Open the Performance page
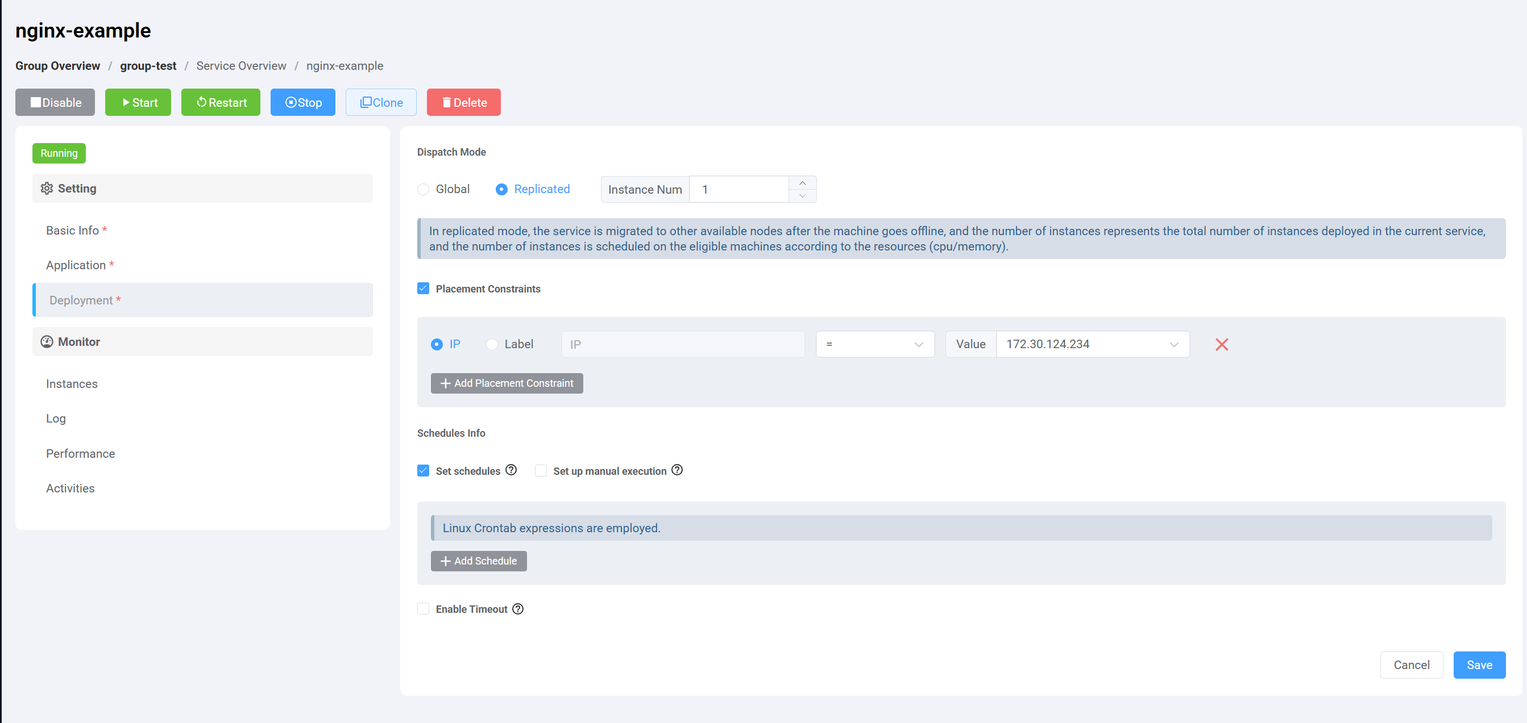1527x723 pixels. pyautogui.click(x=203, y=454)
